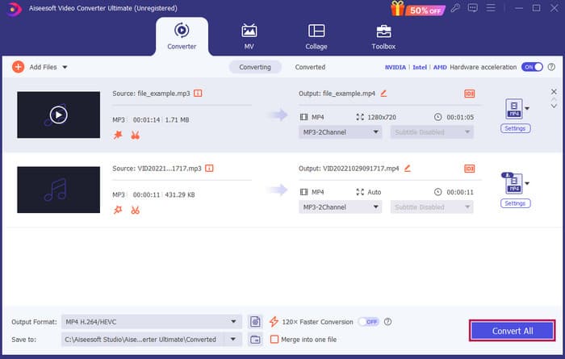Click the Convert All button
The image size is (565, 359).
[x=512, y=331]
